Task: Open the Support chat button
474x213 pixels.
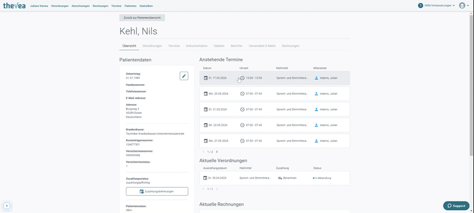Action: pyautogui.click(x=456, y=206)
